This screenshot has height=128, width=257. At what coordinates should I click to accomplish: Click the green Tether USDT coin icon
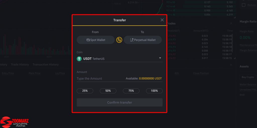tap(79, 59)
